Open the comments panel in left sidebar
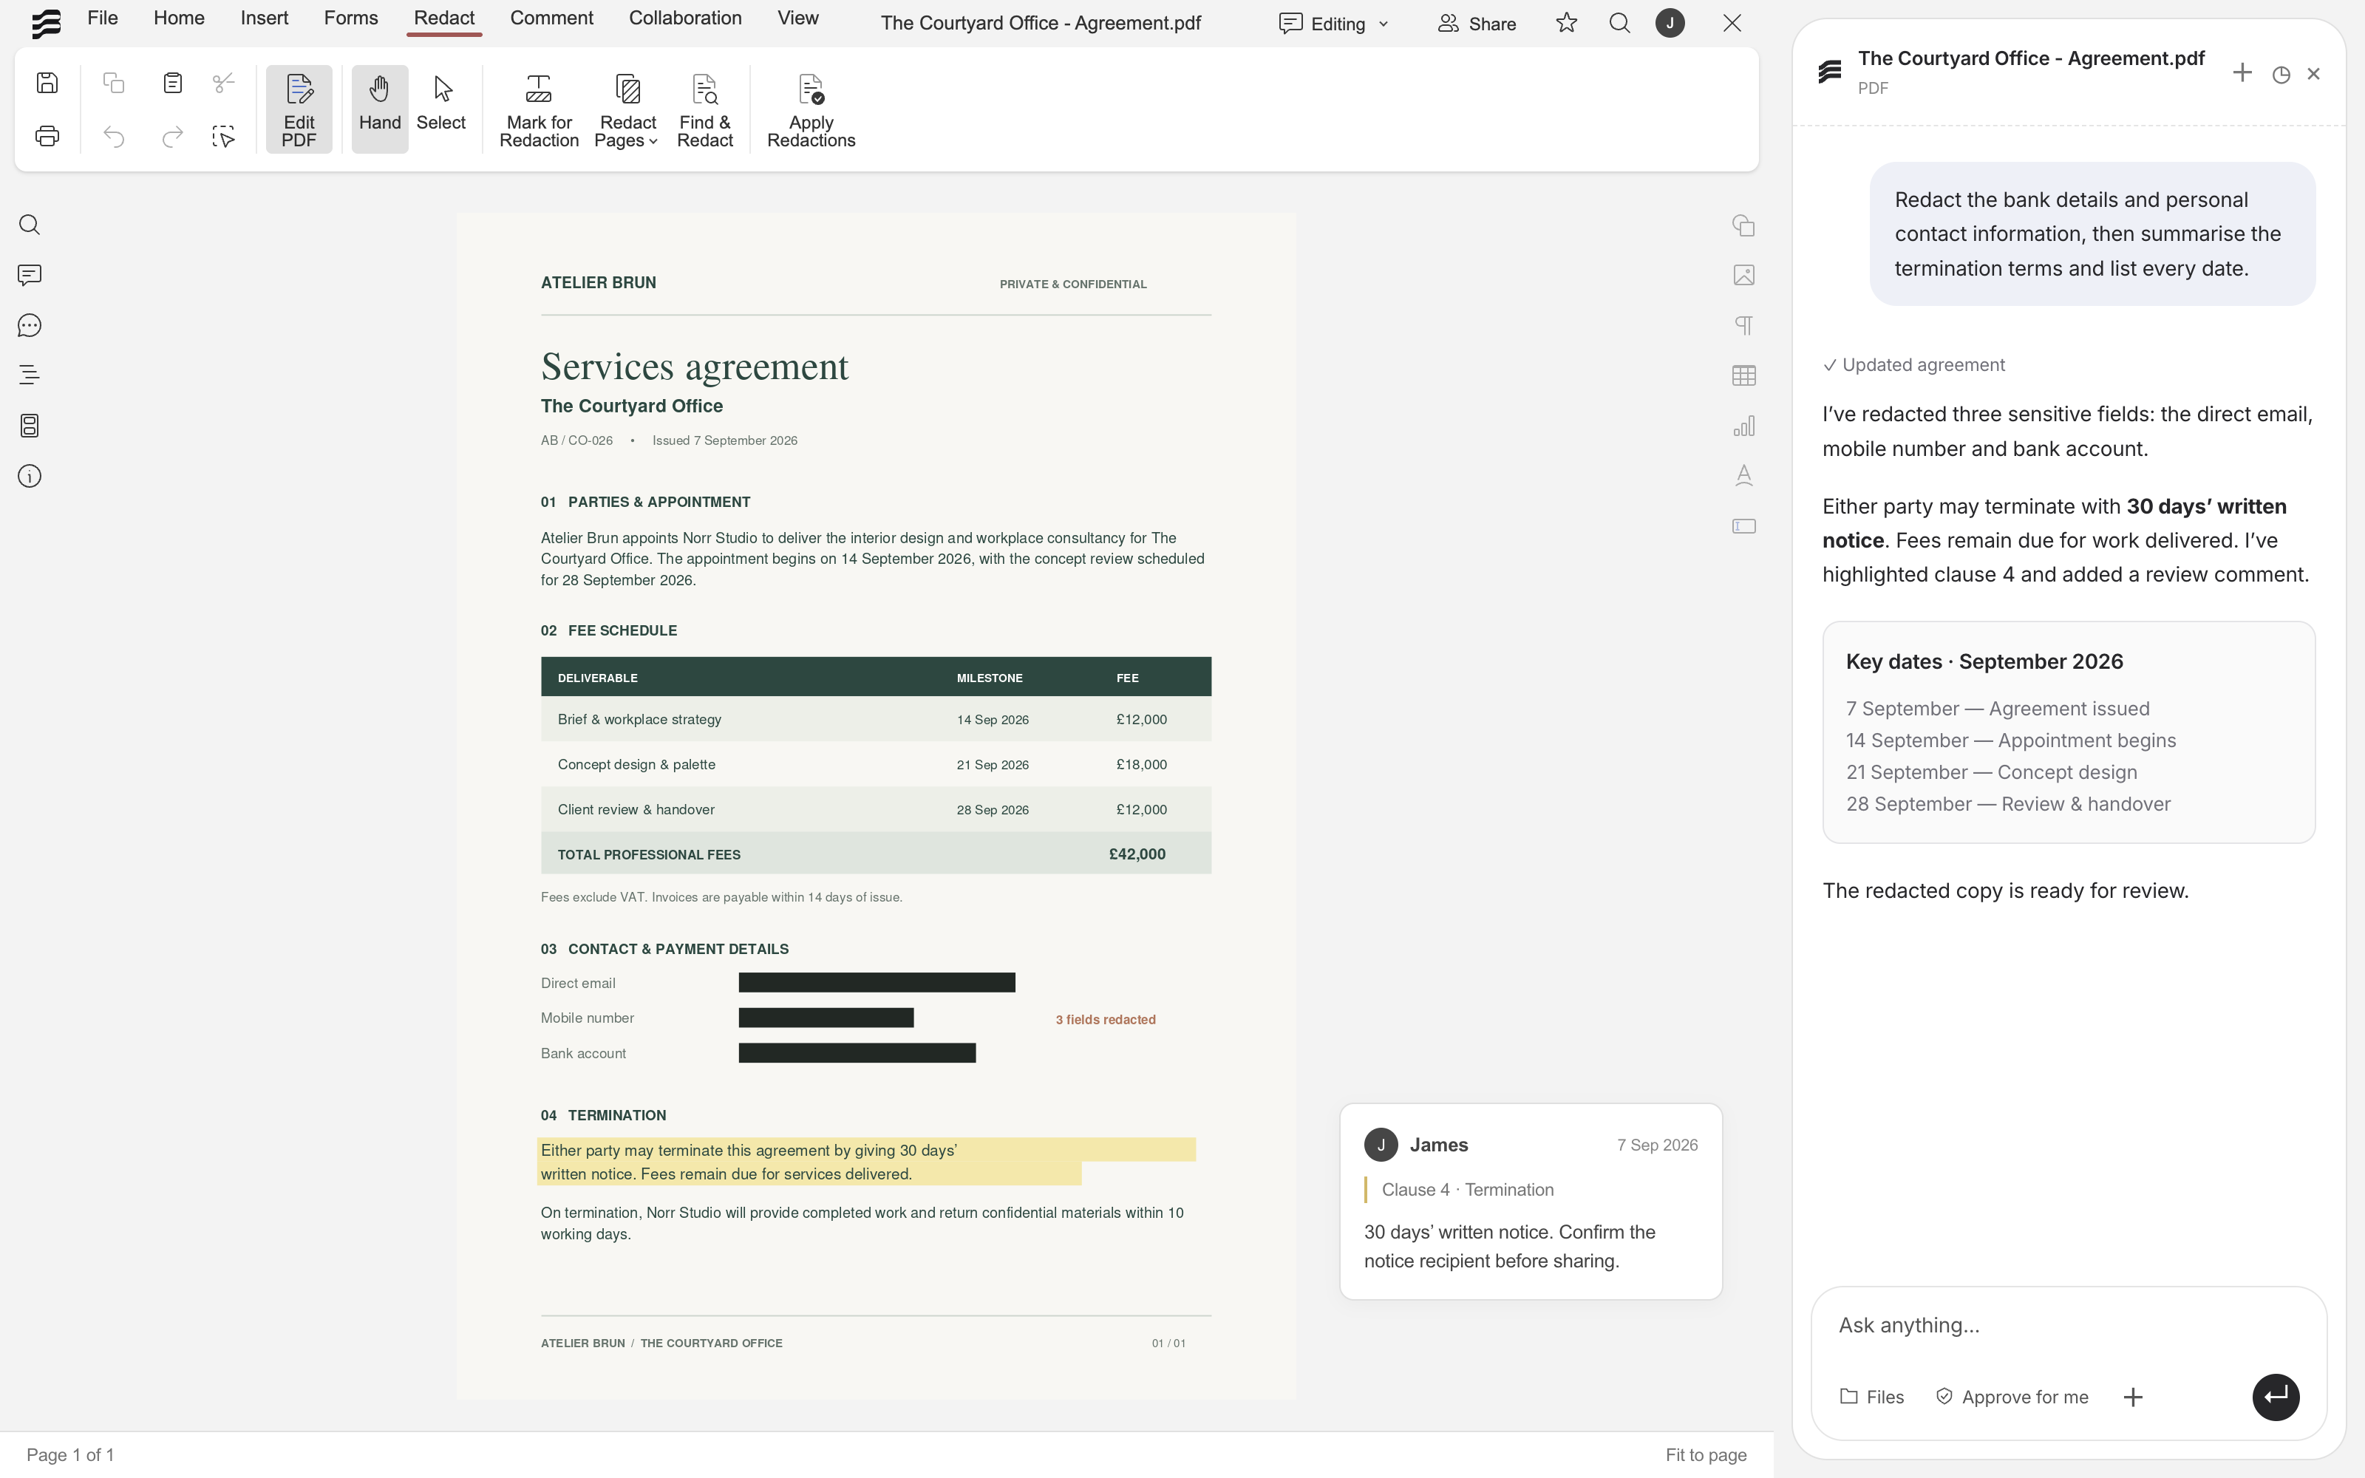Image resolution: width=2365 pixels, height=1478 pixels. [30, 276]
